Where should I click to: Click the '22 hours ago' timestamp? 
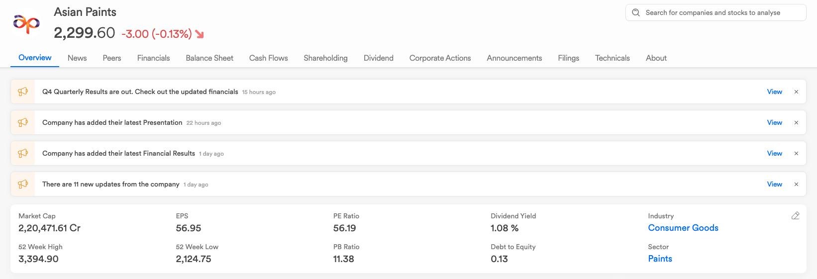(204, 123)
